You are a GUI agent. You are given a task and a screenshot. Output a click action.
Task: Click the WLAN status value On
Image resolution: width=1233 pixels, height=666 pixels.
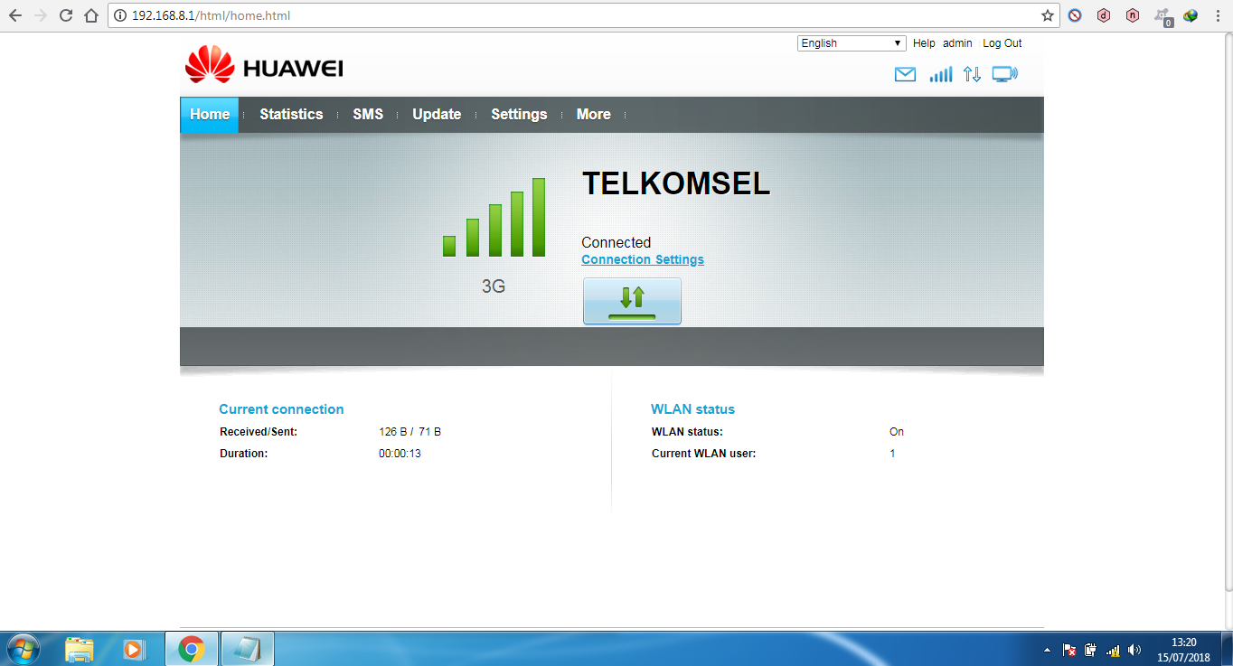point(897,432)
